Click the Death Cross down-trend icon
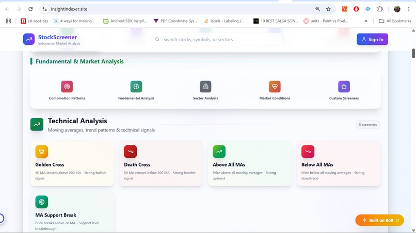416x233 pixels. [130, 152]
